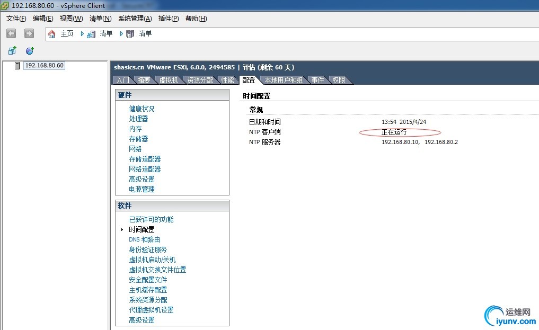Viewport: 539px width, 330px height.
Task: Open the 代理虚拟机设置 link
Action: click(151, 310)
